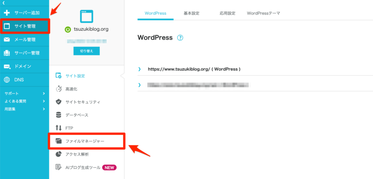
Task: Switch to the WordPress tab
Action: [x=155, y=13]
